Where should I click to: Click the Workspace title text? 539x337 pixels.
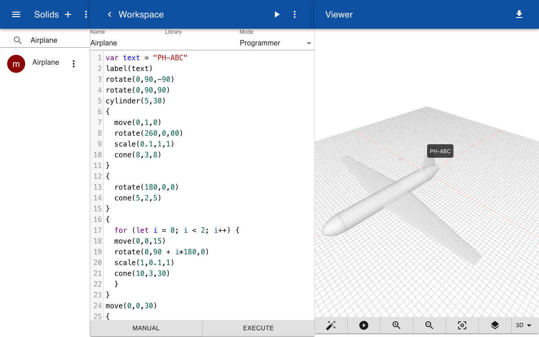pyautogui.click(x=141, y=14)
